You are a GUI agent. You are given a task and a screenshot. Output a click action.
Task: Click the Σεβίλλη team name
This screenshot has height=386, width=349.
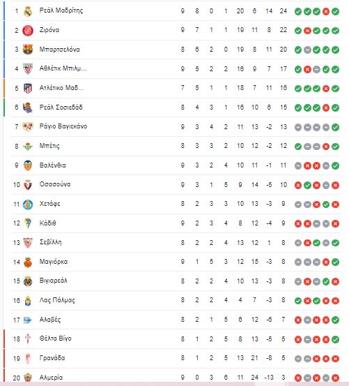50,242
